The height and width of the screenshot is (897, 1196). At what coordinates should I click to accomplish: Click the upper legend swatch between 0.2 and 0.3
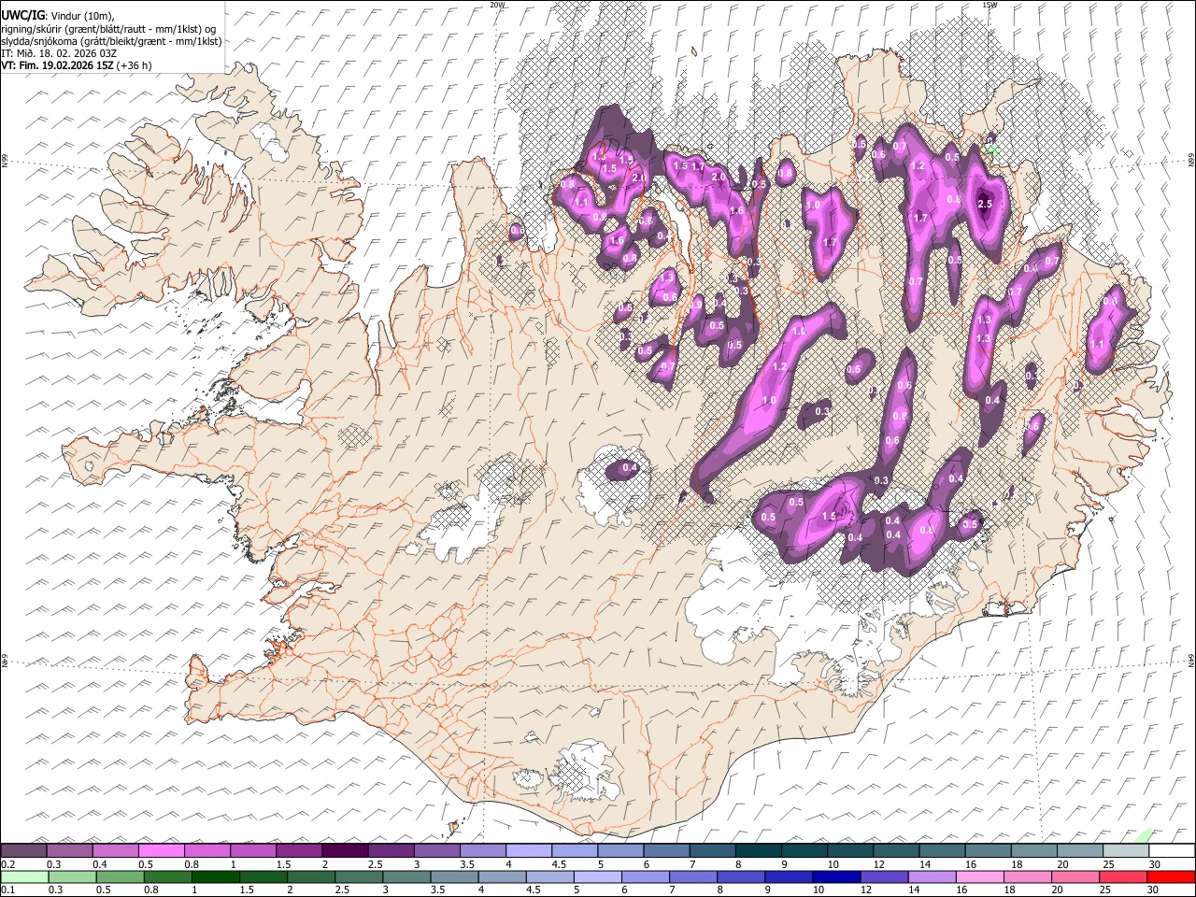[23, 850]
